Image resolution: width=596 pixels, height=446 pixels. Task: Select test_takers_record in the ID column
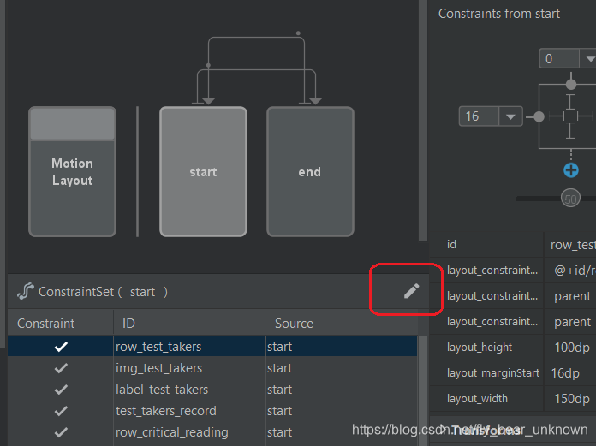coord(166,411)
